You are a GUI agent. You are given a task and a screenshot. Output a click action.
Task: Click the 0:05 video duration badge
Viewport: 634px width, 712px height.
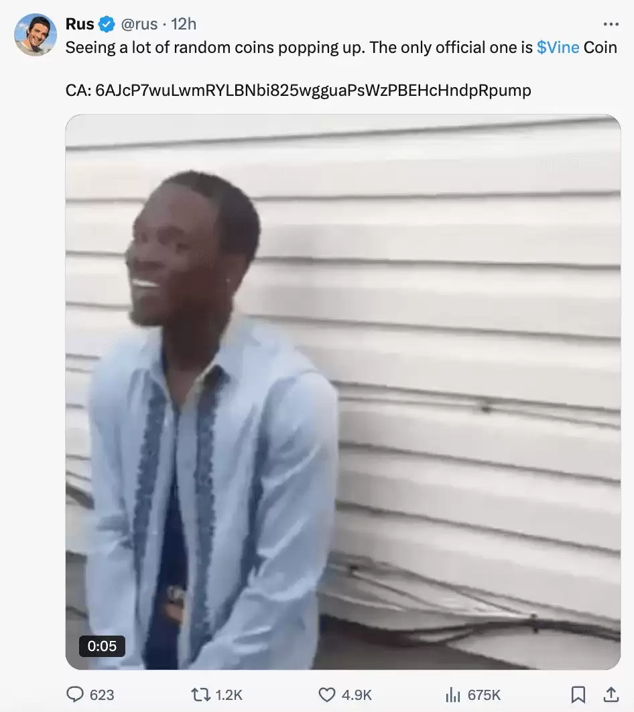102,646
